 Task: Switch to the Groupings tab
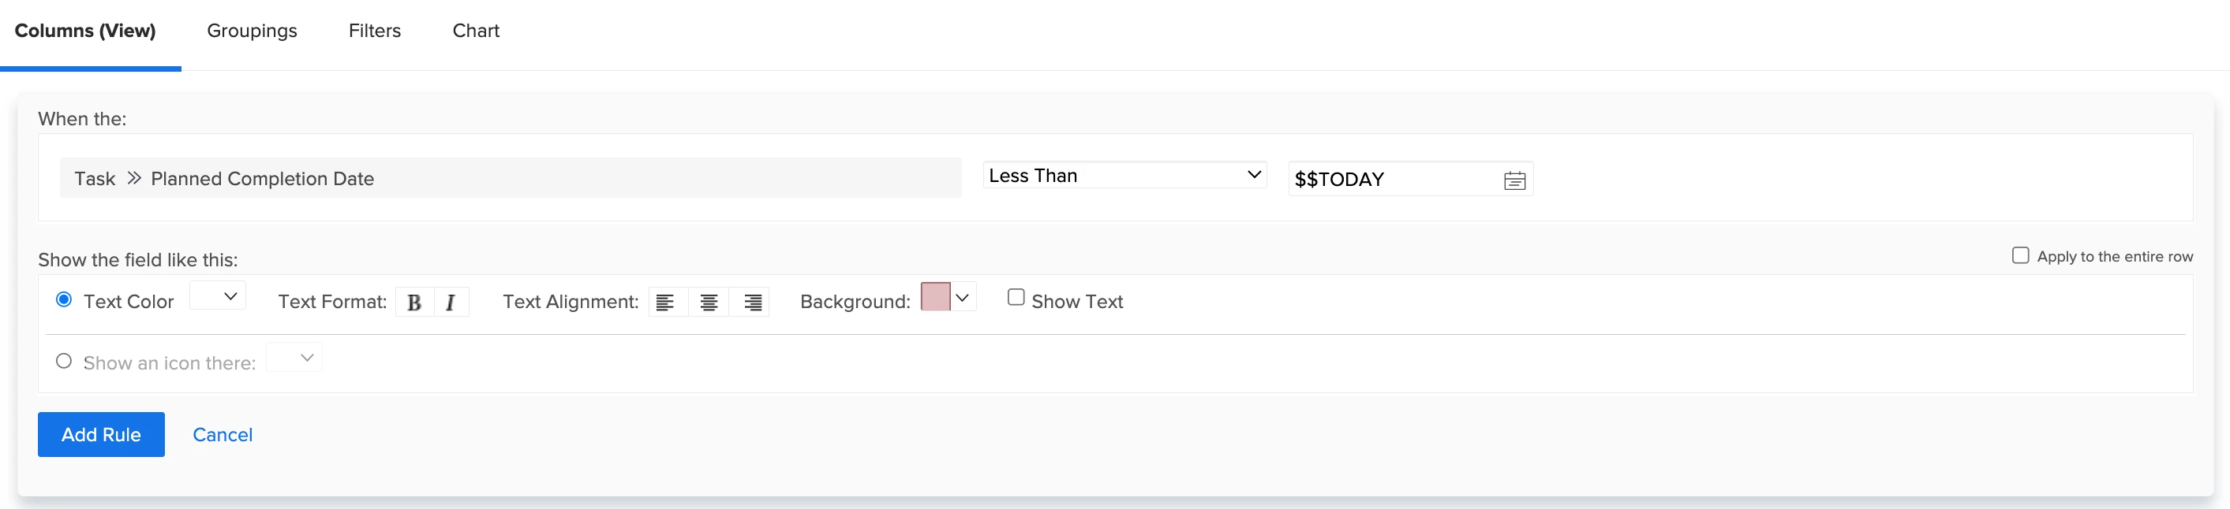click(252, 31)
